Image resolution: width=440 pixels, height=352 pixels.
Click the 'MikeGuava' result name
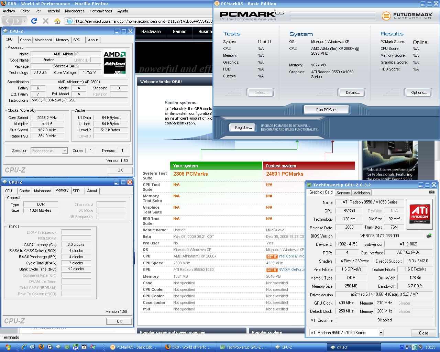(x=275, y=230)
